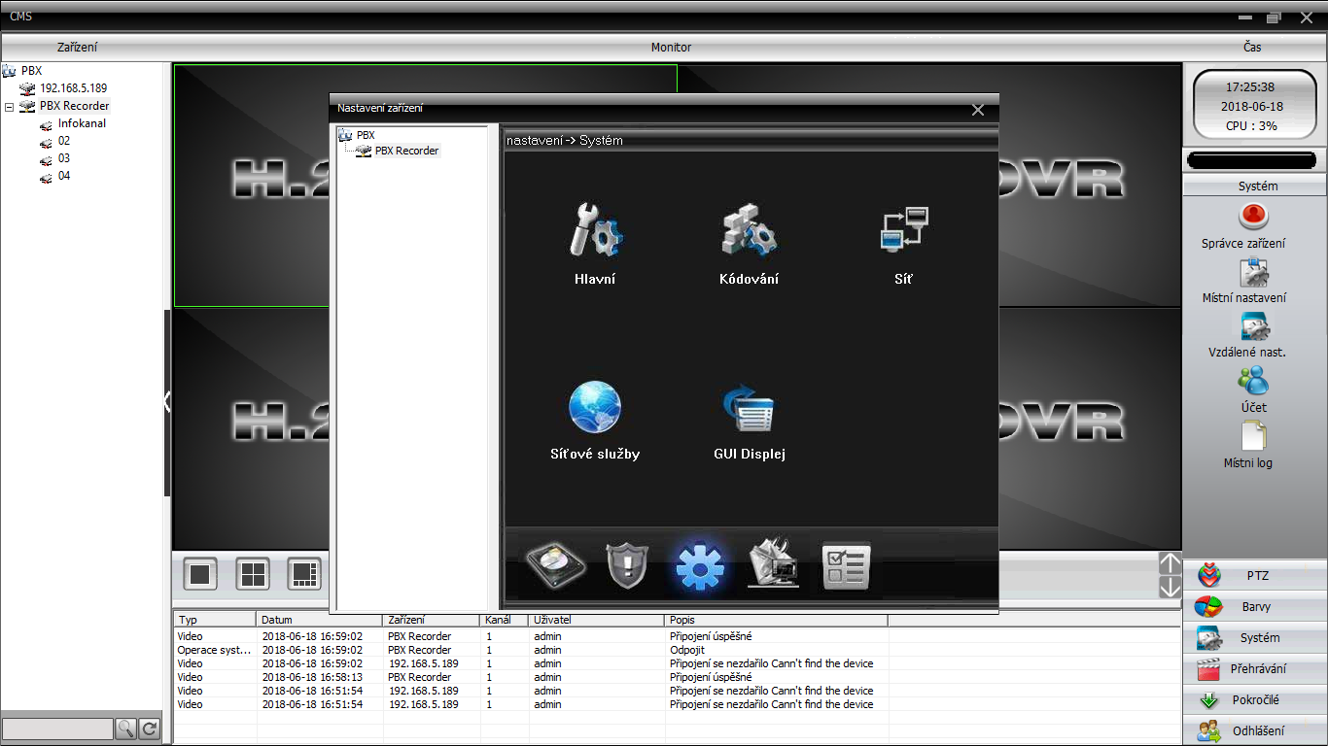The image size is (1328, 746).
Task: Expand the Barvy color panel section
Action: click(x=1255, y=607)
